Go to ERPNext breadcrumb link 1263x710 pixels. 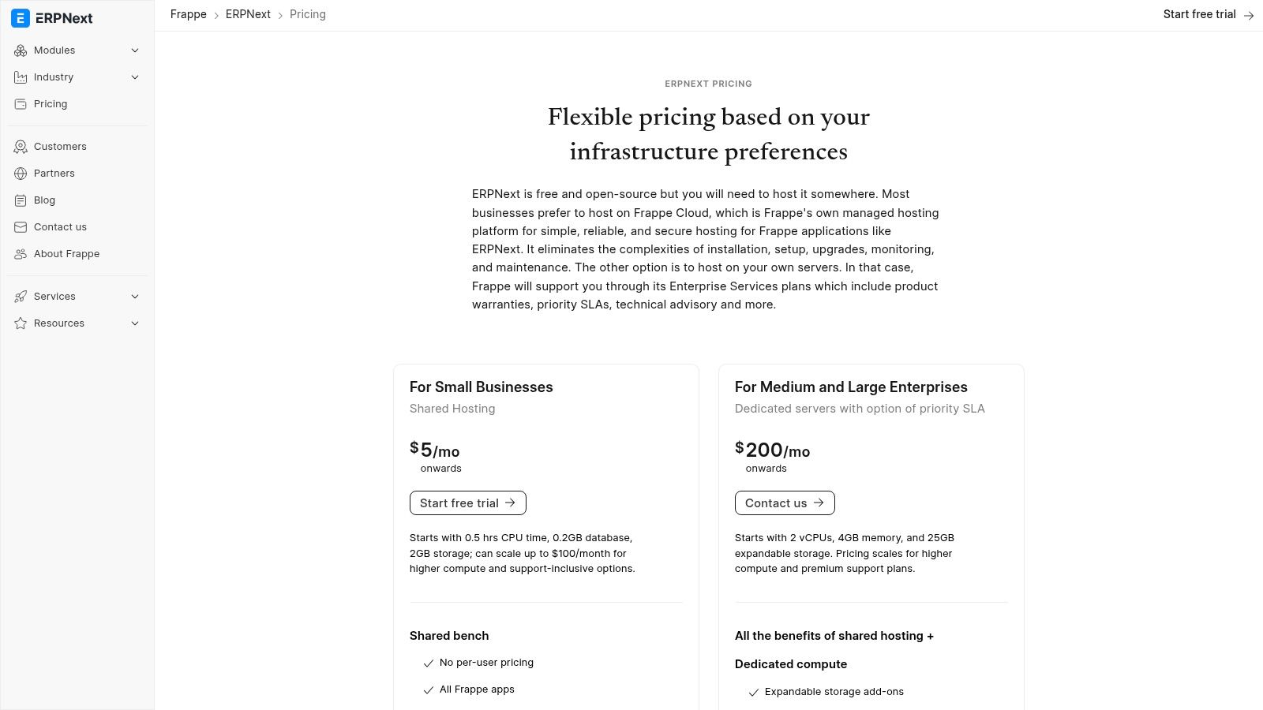tap(248, 14)
